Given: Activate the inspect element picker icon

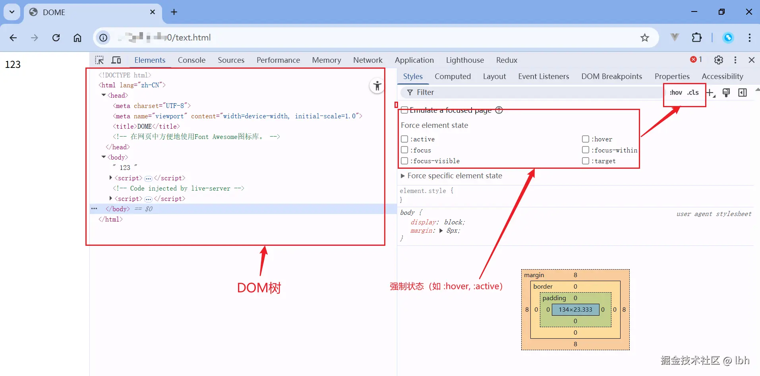Looking at the screenshot, I should [x=99, y=60].
